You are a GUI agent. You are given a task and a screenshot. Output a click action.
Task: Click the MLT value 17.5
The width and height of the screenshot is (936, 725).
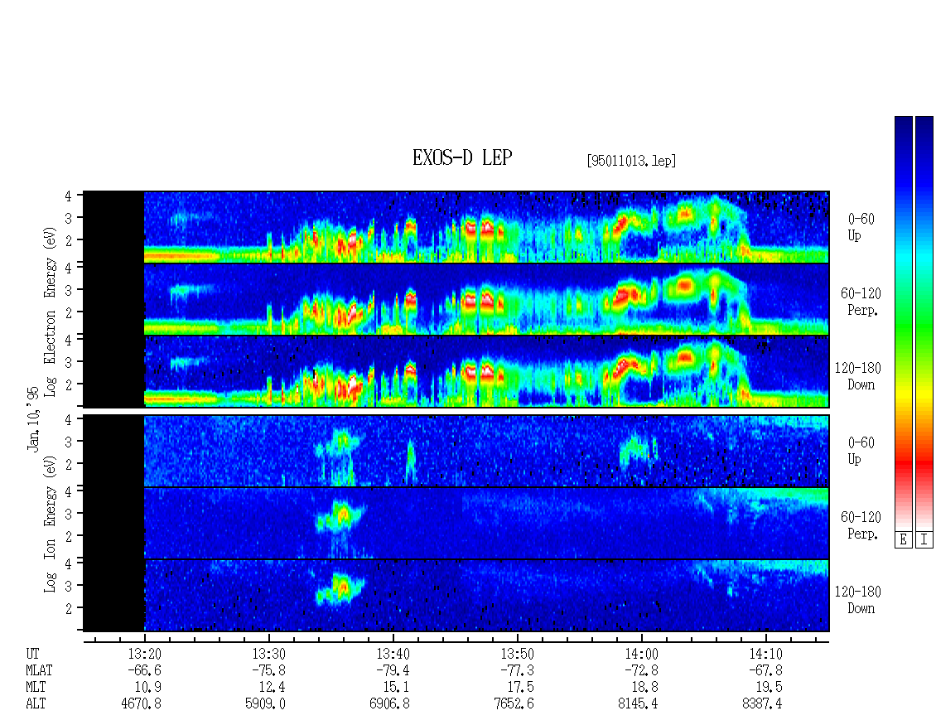(x=520, y=688)
